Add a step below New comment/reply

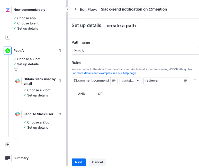click(8, 37)
